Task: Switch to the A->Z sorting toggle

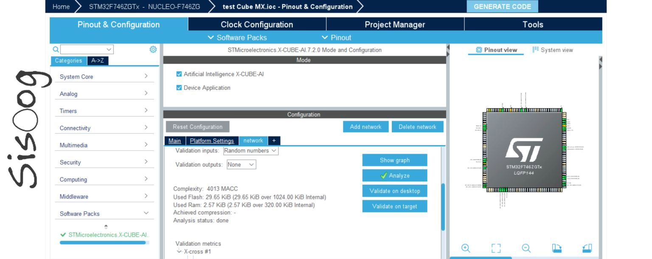Action: (x=98, y=61)
